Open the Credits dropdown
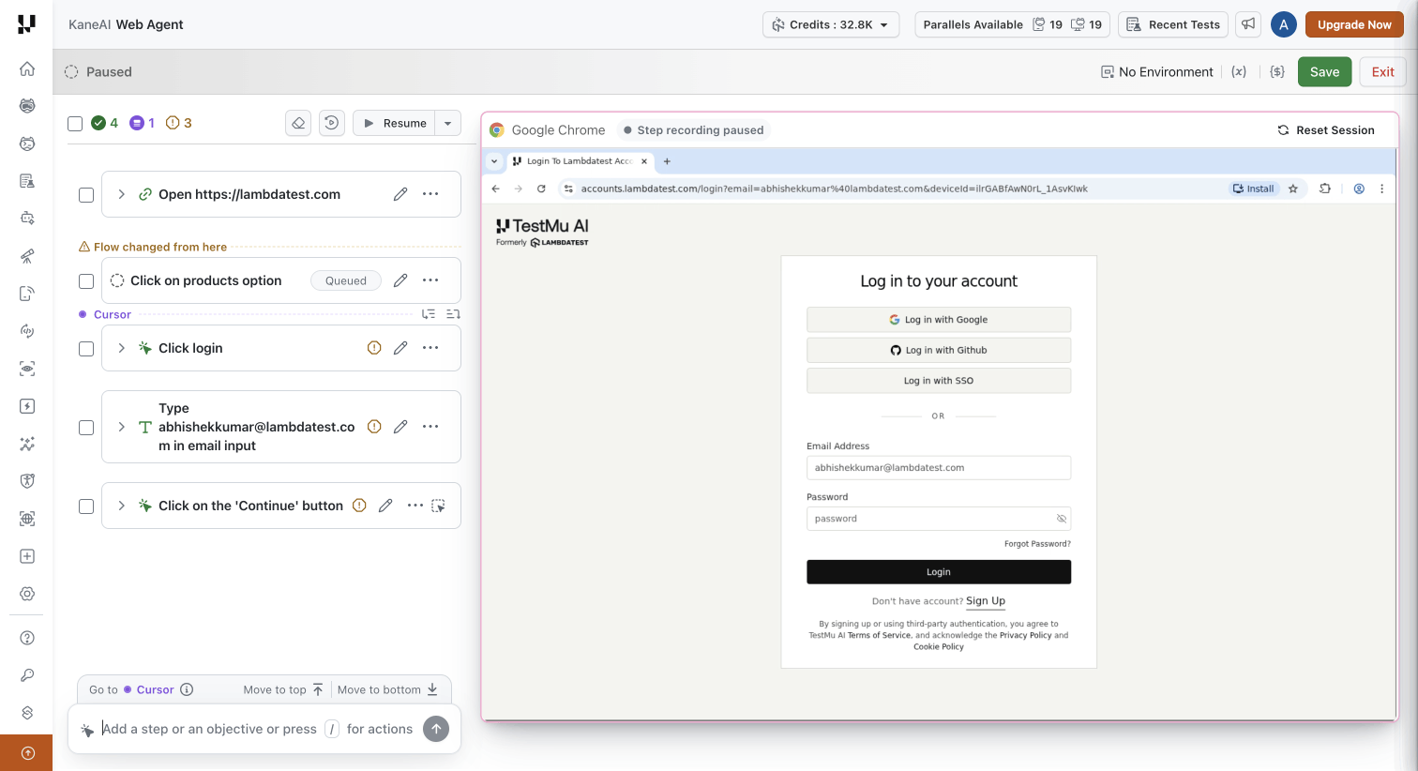The image size is (1418, 771). tap(831, 24)
